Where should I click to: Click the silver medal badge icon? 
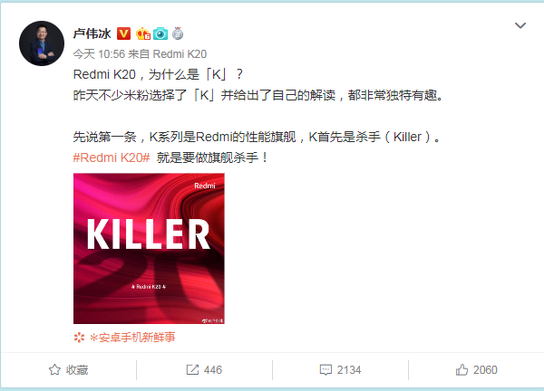178,33
